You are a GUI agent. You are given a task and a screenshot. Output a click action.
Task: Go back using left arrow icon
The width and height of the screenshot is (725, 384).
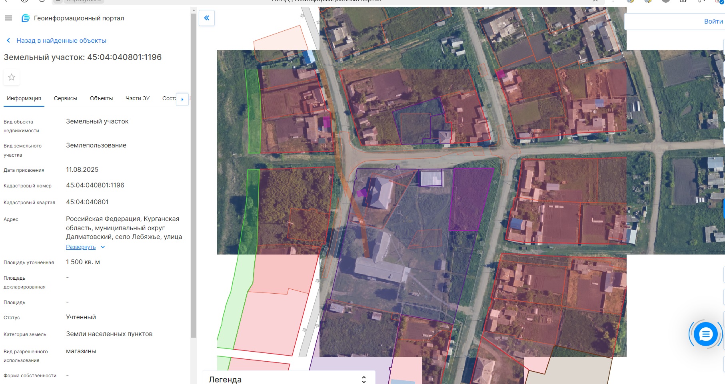click(8, 40)
